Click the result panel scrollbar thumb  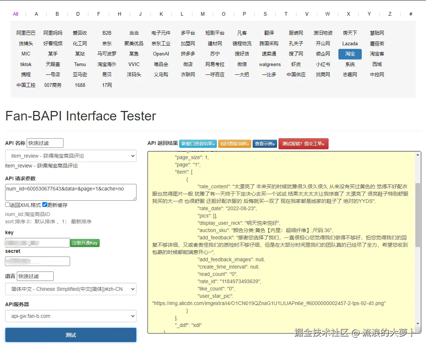click(x=418, y=215)
